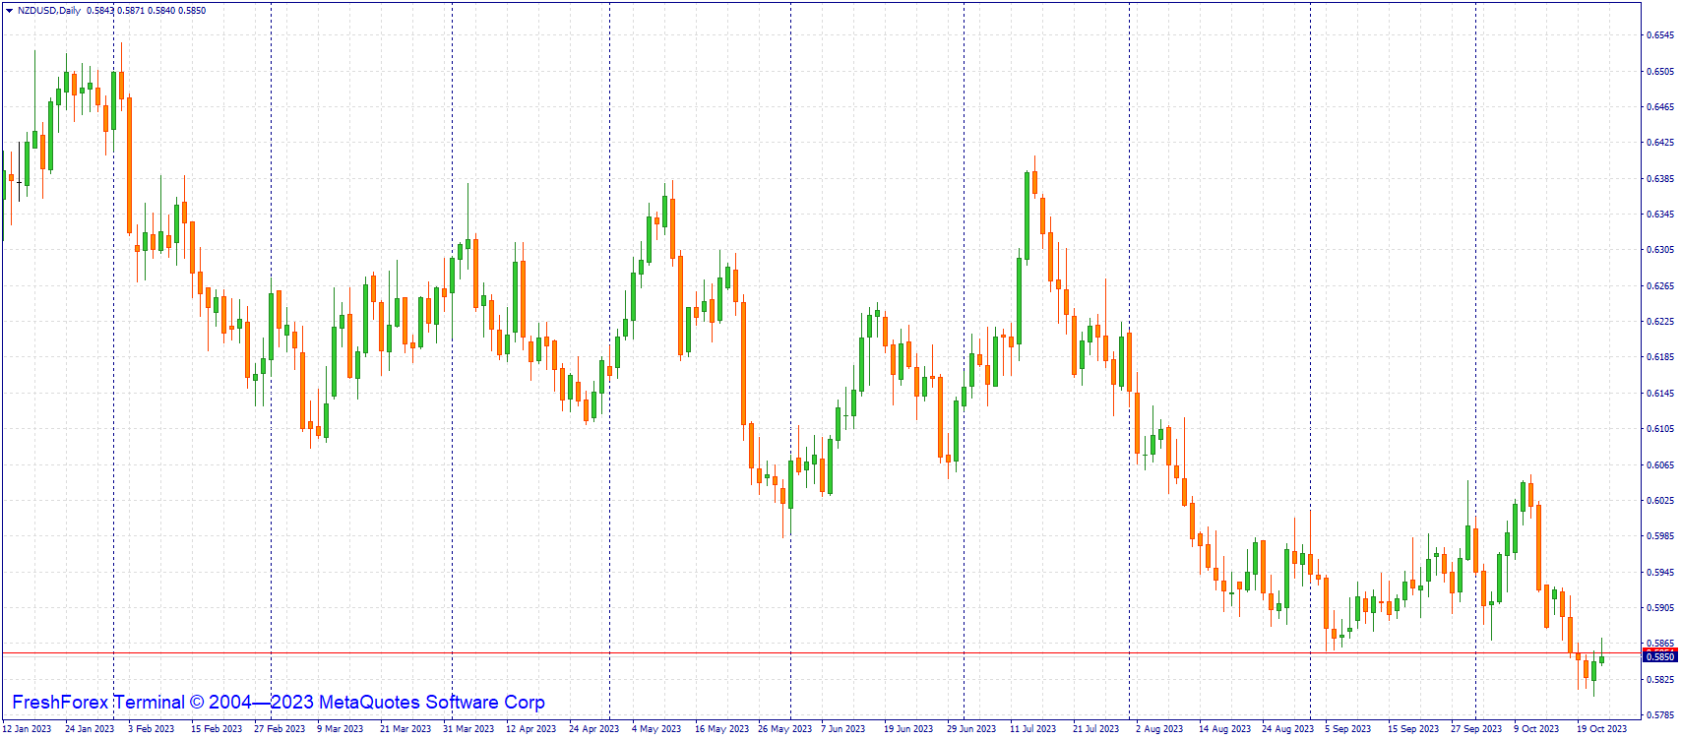Click the 0.6225 price axis label
1681x740 pixels.
(1661, 321)
